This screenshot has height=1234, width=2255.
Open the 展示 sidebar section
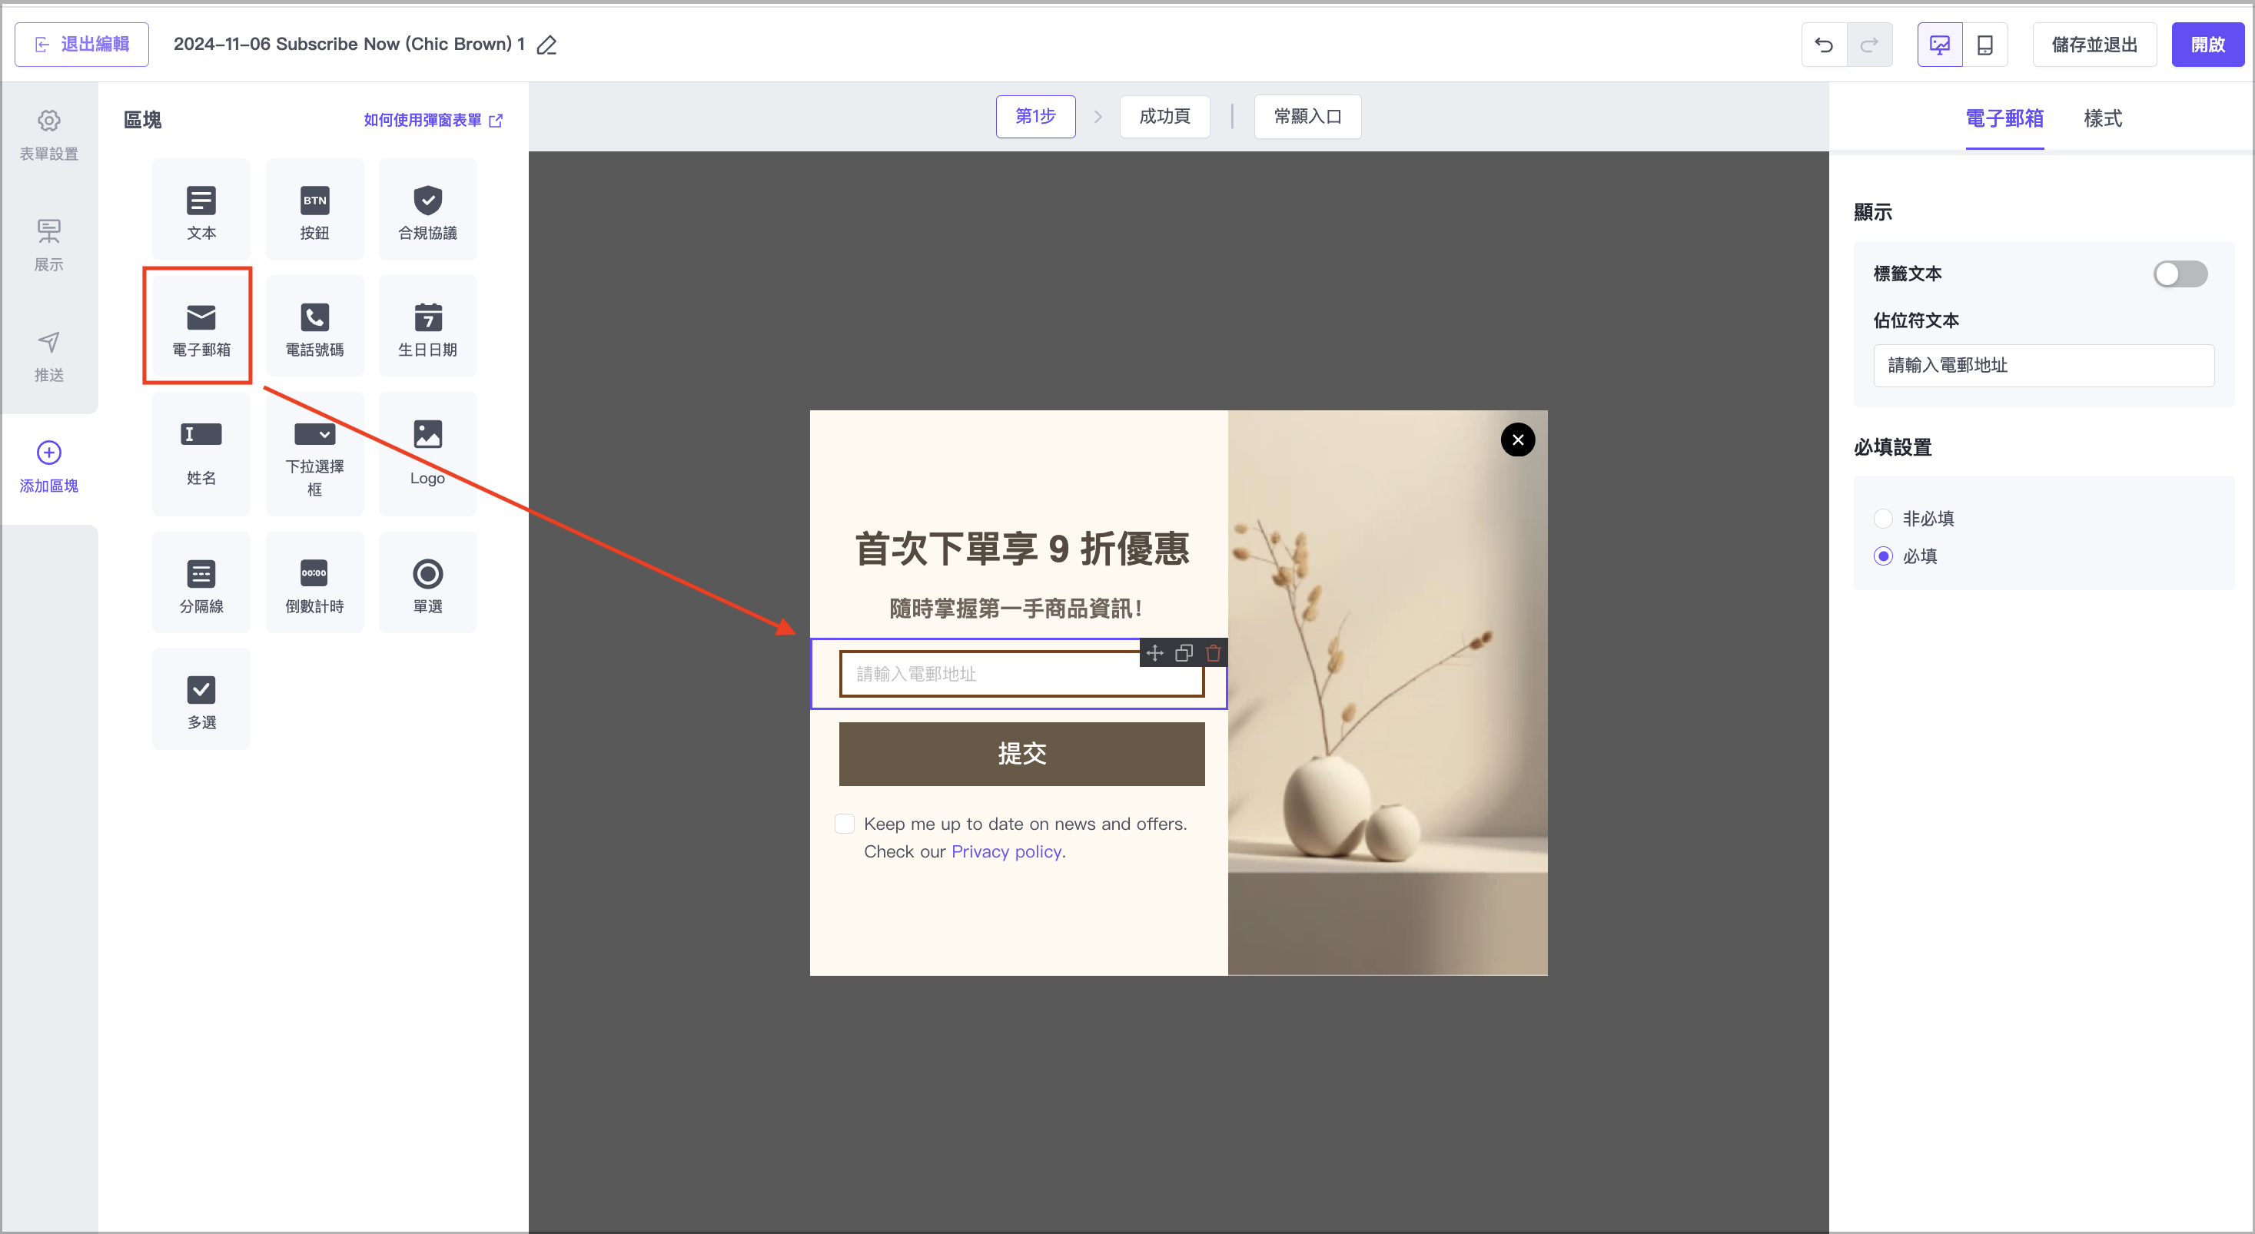coord(49,245)
